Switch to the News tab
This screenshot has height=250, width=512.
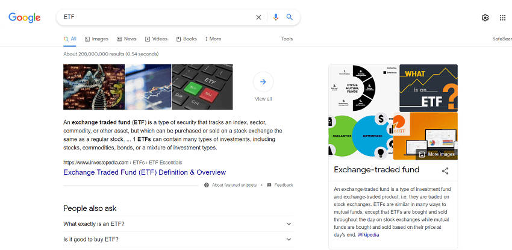click(126, 39)
